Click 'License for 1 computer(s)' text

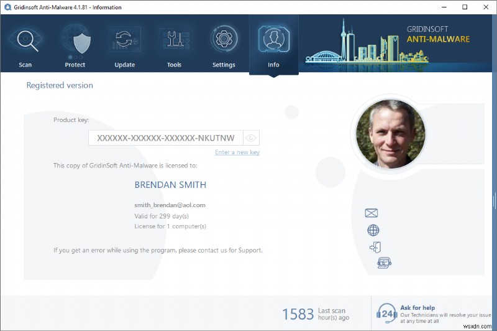pos(170,226)
